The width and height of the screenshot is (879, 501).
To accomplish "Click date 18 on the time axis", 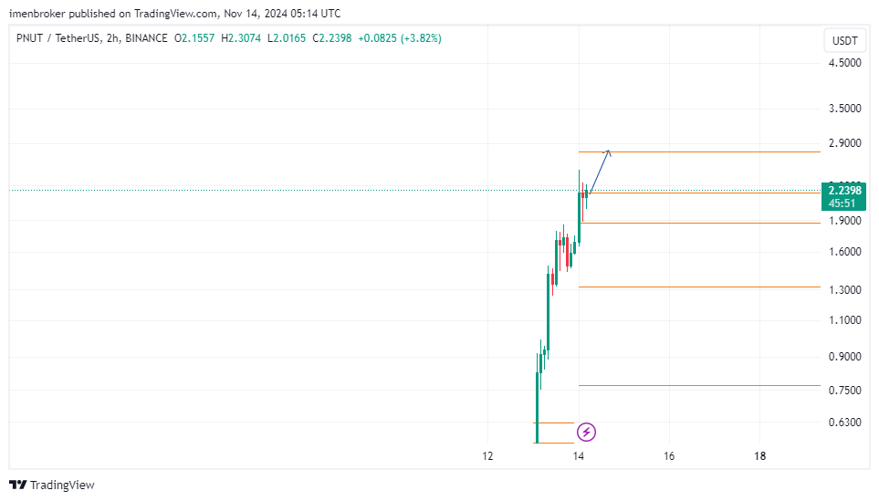I will 760,456.
